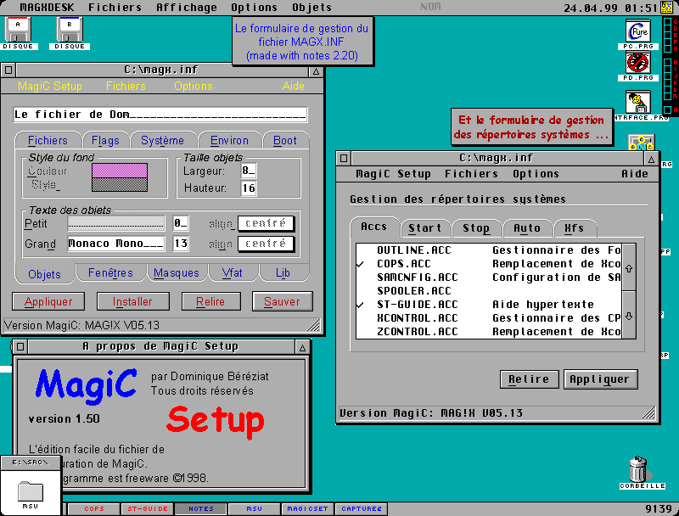Toggle the COPS.ACC checkmark
The width and height of the screenshot is (679, 516).
(360, 264)
